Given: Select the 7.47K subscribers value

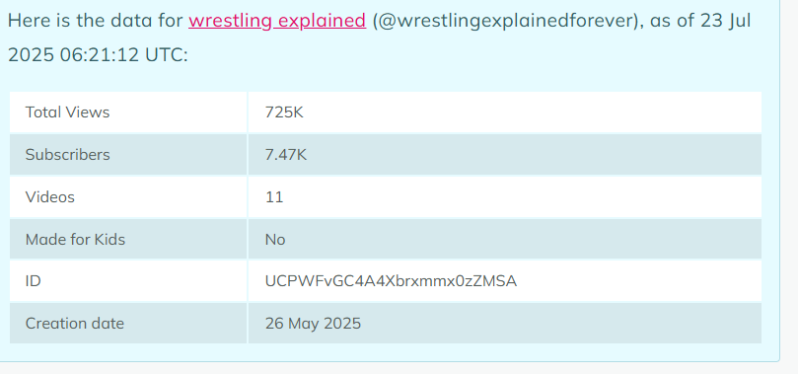Looking at the screenshot, I should click(x=286, y=154).
